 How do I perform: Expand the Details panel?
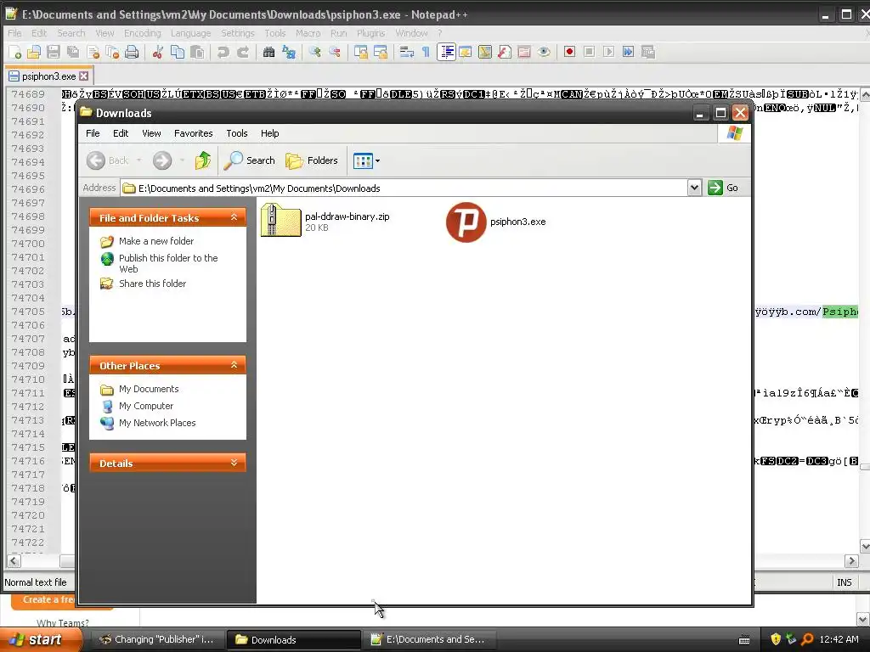pyautogui.click(x=234, y=463)
